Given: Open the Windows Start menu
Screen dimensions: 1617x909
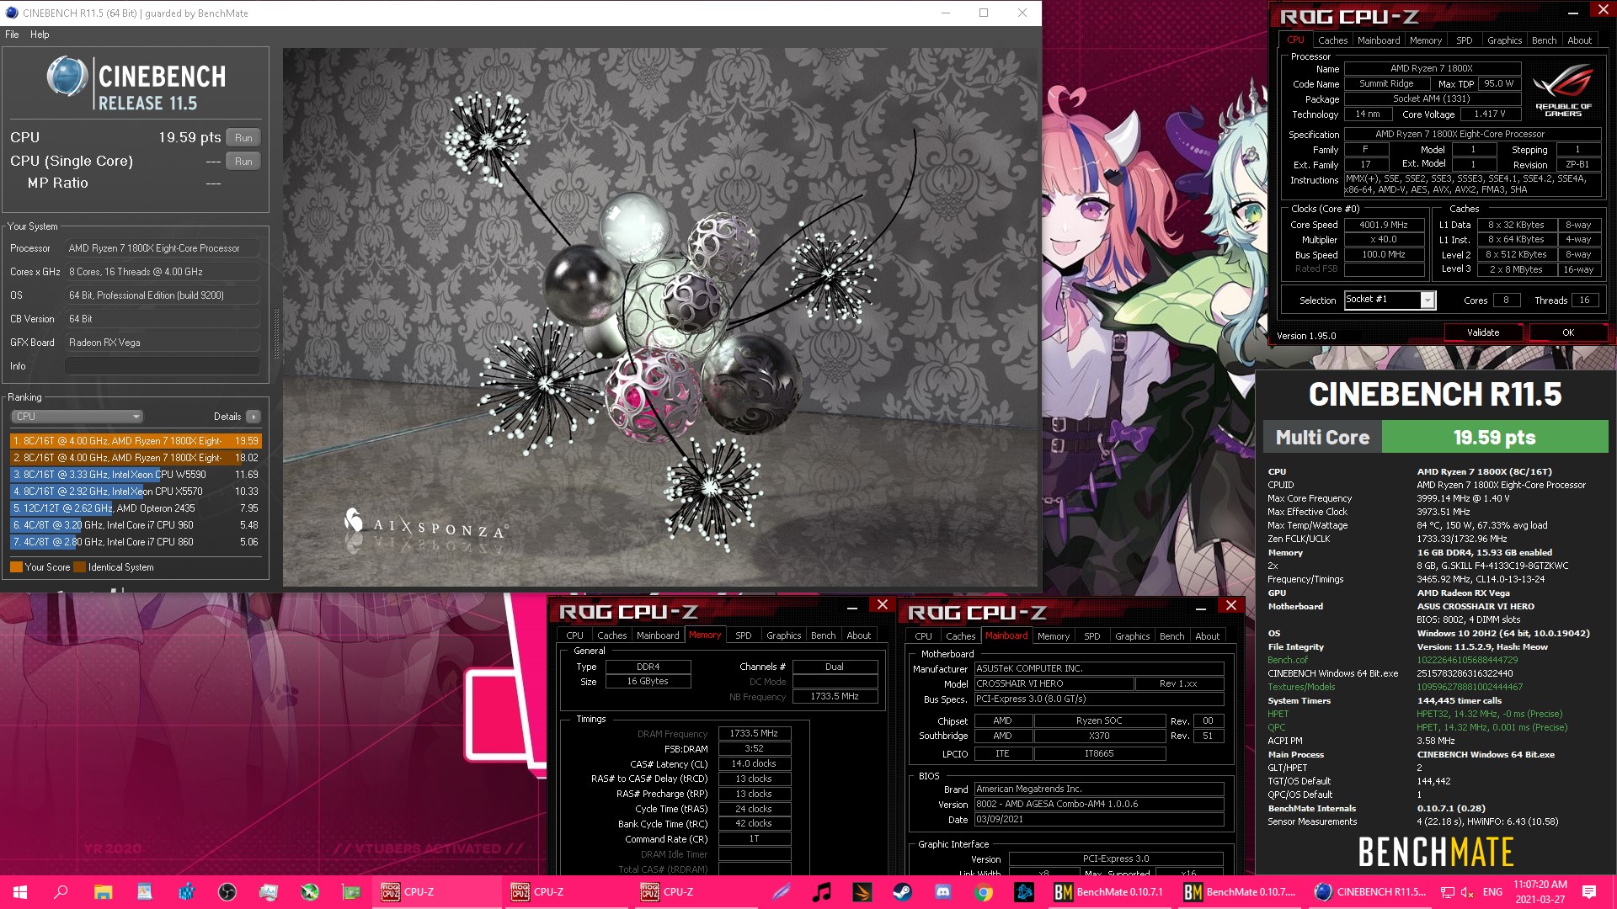Looking at the screenshot, I should pos(20,892).
